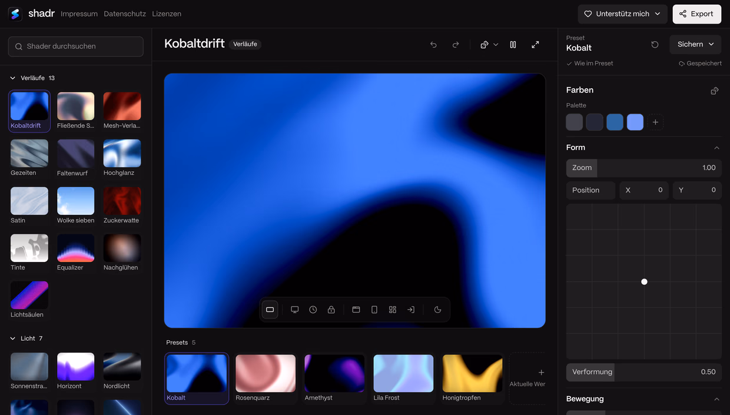Select the Kobalt preset thumbnail
Viewport: 730px width, 415px height.
tap(197, 373)
